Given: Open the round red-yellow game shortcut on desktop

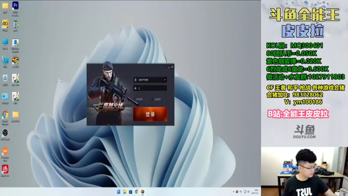Looking at the screenshot, I should pos(15,60).
